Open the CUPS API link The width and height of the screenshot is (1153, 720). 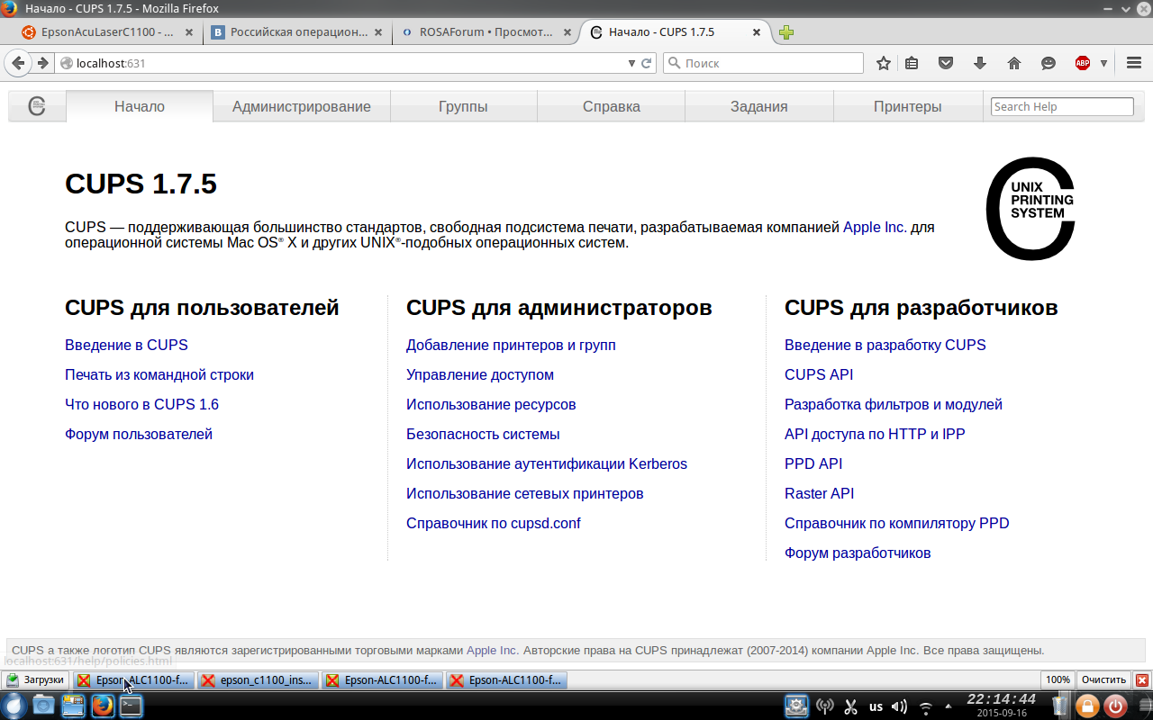[x=819, y=374]
